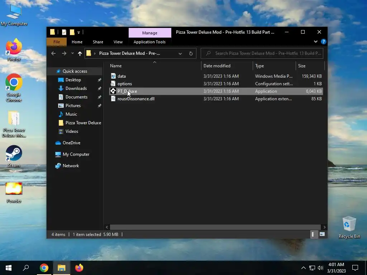Open the My Computer desktop icon

coord(14,15)
